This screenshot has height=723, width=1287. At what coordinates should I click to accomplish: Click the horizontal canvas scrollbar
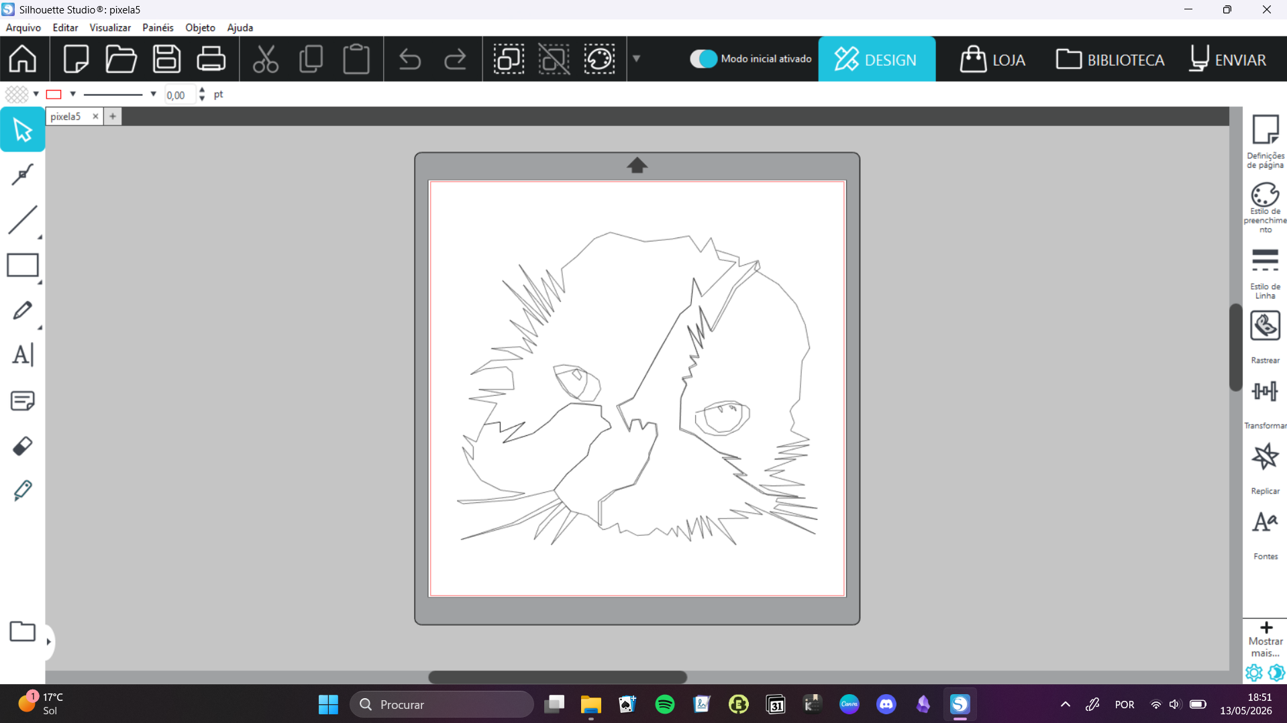pos(558,677)
